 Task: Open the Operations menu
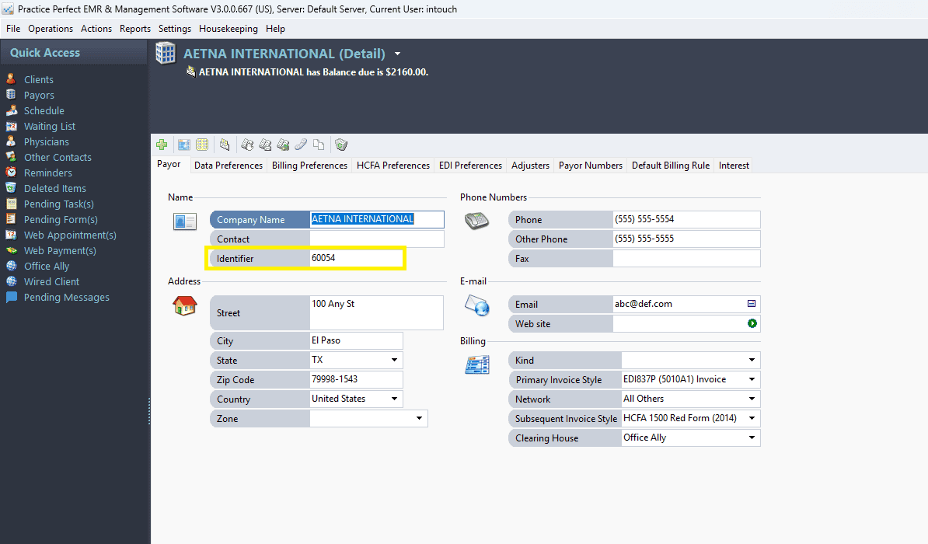tap(51, 29)
